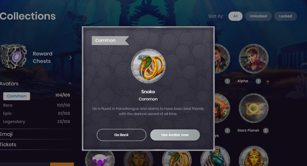
Task: Click Use Avatar now button
Action: pos(175,135)
